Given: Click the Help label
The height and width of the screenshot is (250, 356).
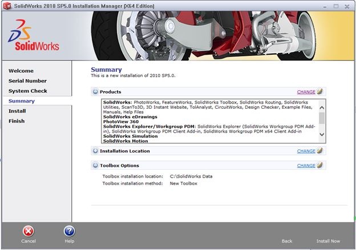Looking at the screenshot, I should [69, 241].
